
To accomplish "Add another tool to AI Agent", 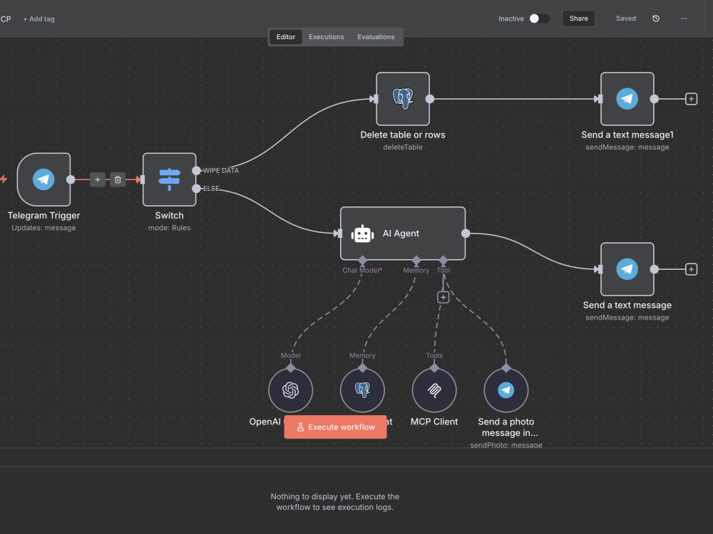I will pos(443,297).
